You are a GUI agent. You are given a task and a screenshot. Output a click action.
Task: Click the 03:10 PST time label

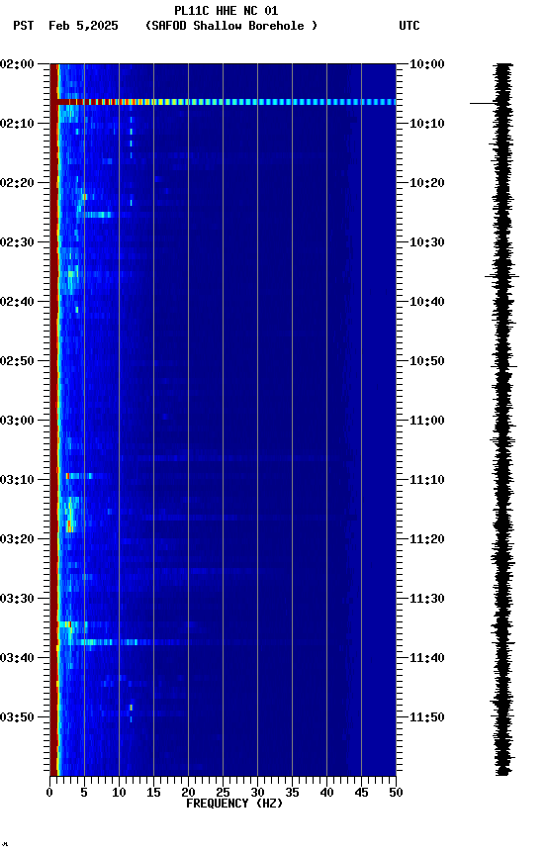point(17,480)
